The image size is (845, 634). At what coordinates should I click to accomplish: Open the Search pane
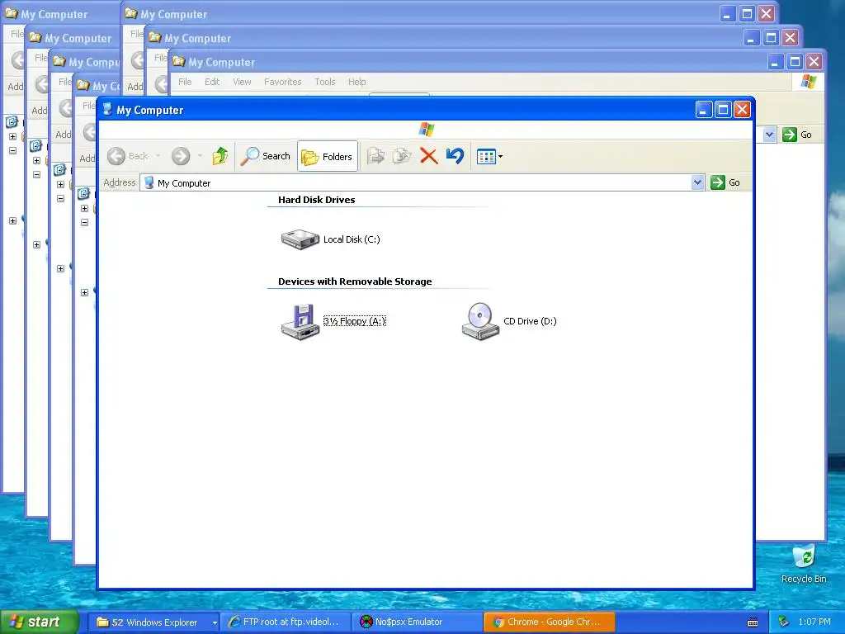click(x=266, y=156)
